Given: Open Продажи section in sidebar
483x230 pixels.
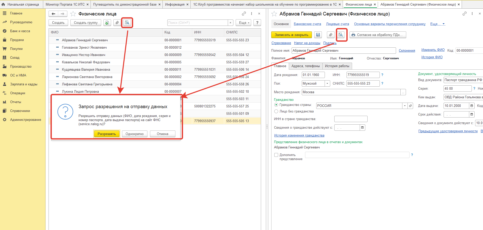Looking at the screenshot, I should [17, 40].
